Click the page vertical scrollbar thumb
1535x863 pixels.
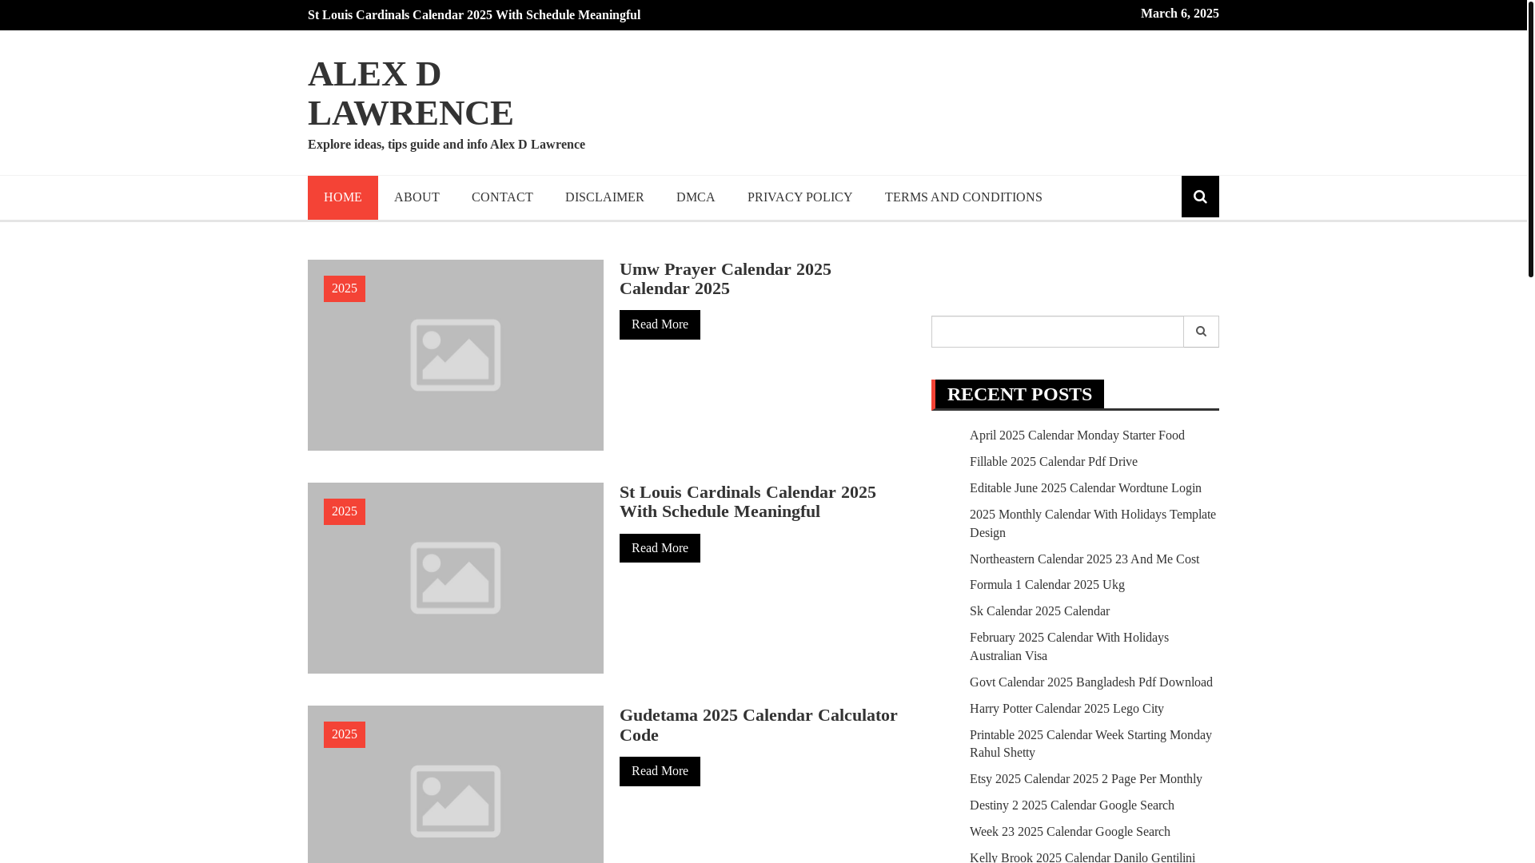(x=1531, y=138)
